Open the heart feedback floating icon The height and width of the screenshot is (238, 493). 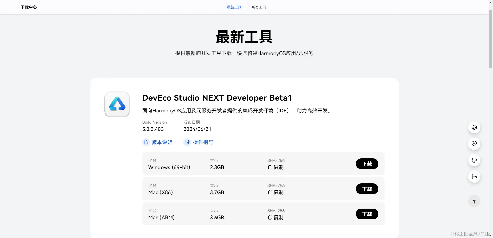[474, 144]
